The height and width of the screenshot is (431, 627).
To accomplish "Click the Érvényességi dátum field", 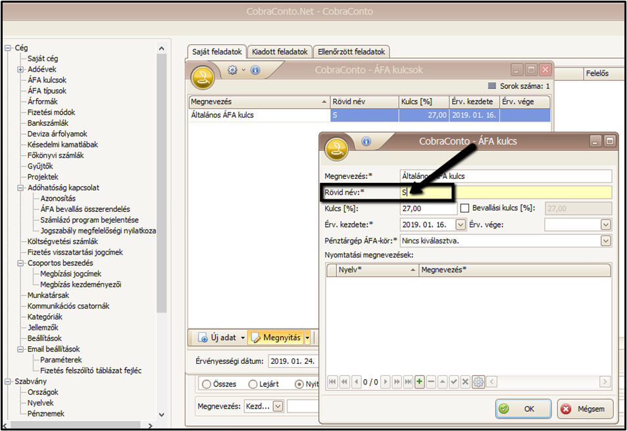I will 293,361.
